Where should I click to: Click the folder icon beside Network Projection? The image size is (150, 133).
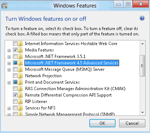(20, 76)
